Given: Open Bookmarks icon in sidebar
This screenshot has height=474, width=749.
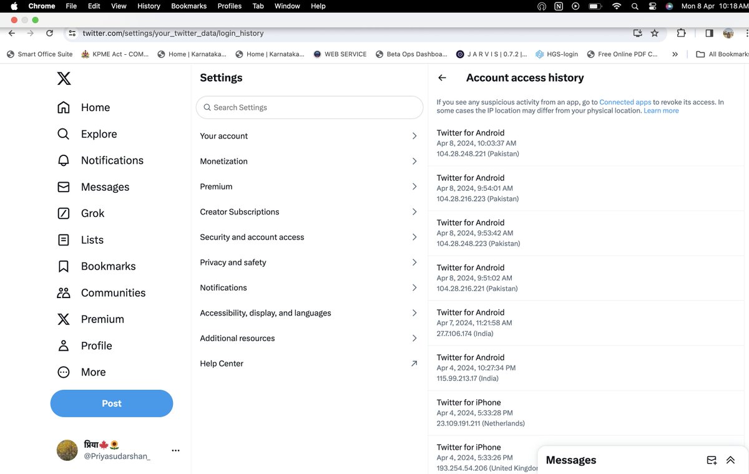Looking at the screenshot, I should click(x=64, y=266).
